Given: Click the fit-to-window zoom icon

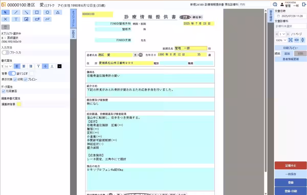Looking at the screenshot, I should coord(290,40).
